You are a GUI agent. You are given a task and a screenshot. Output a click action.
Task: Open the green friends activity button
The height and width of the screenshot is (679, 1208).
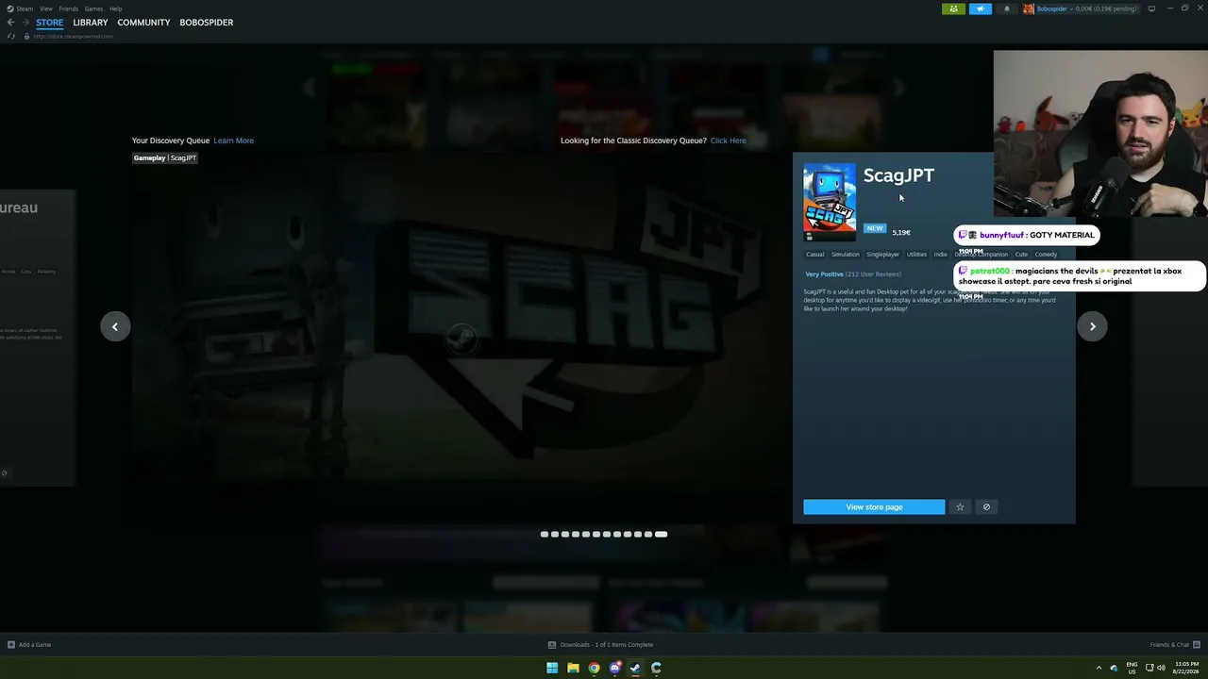click(953, 8)
